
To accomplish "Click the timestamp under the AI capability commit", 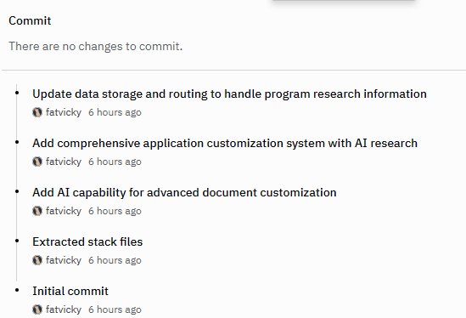I will (x=115, y=211).
